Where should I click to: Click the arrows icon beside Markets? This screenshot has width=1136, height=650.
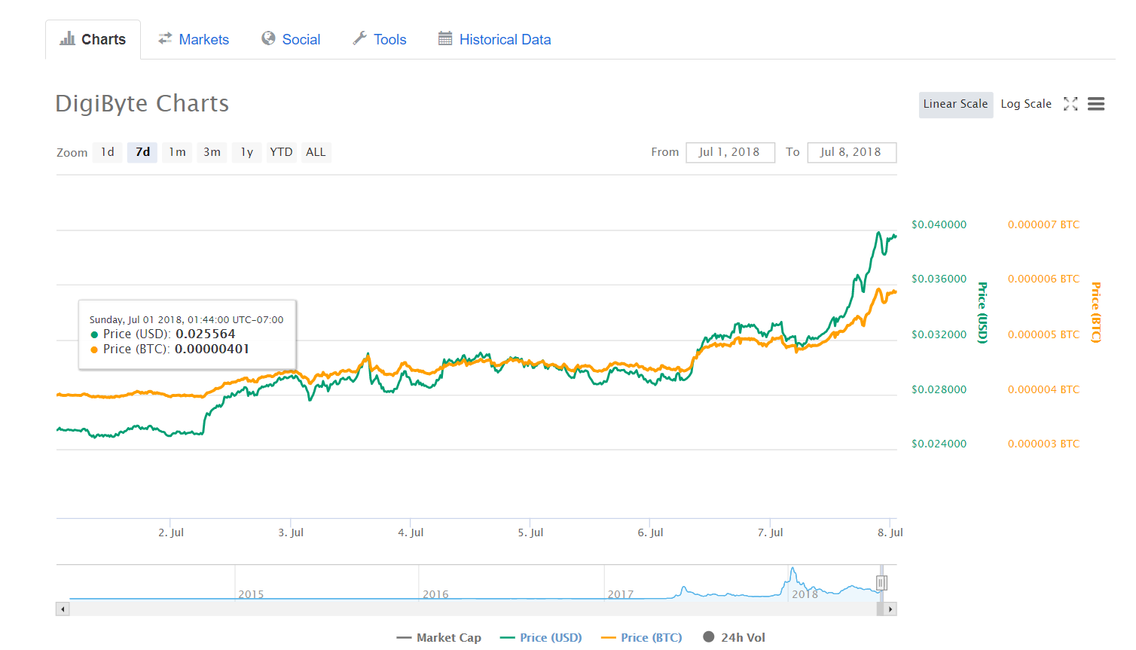pyautogui.click(x=165, y=38)
